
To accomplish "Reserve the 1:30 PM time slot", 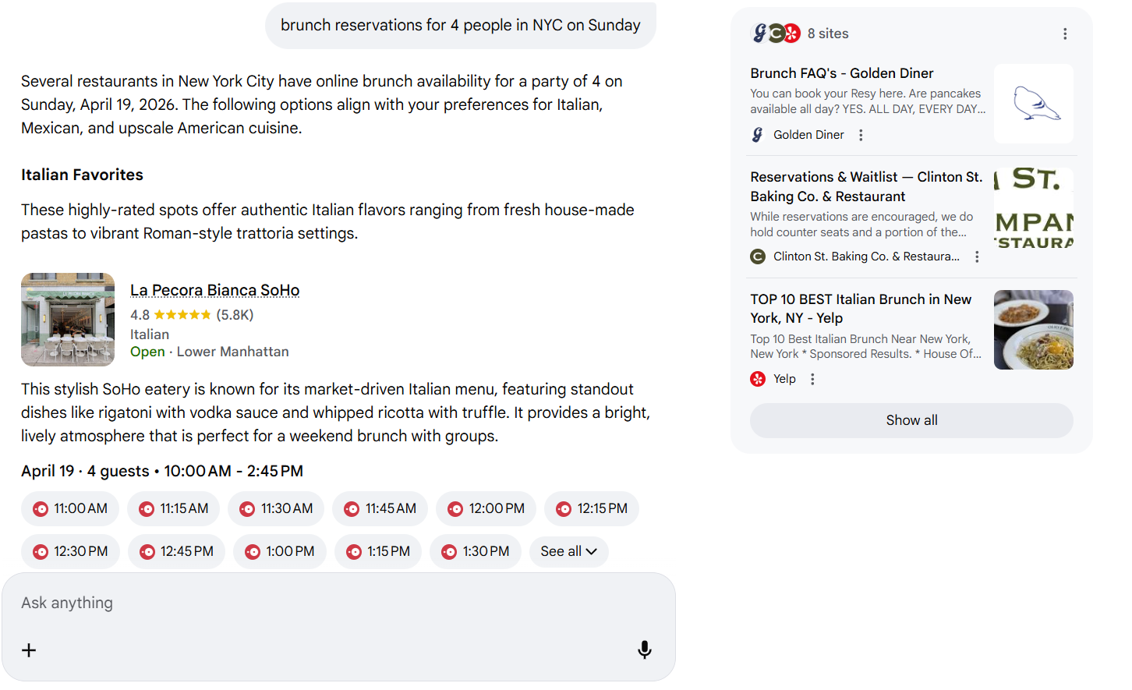I will click(x=475, y=551).
